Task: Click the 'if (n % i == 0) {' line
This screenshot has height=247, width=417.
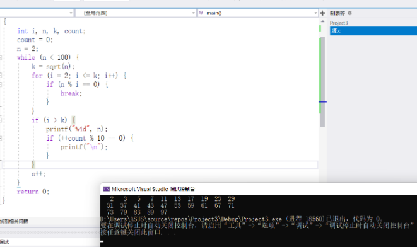Action: tap(77, 84)
